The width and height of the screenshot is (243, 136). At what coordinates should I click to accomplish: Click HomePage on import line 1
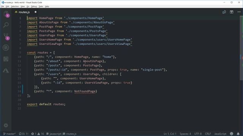(x=46, y=18)
